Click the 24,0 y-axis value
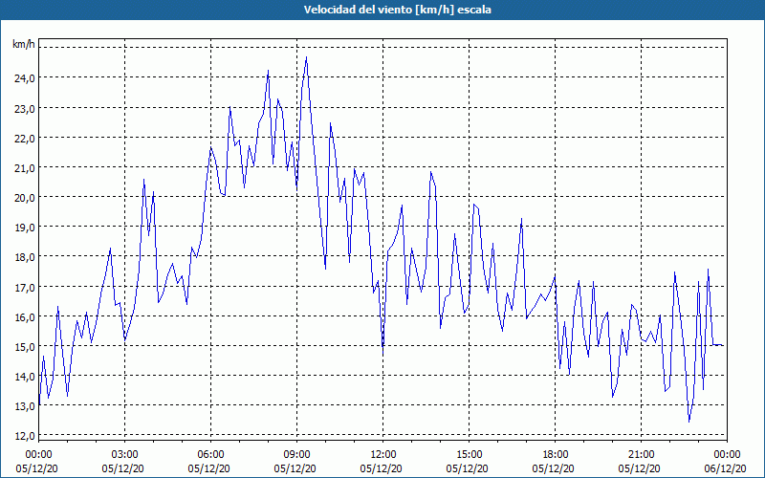This screenshot has width=765, height=478. click(x=25, y=78)
